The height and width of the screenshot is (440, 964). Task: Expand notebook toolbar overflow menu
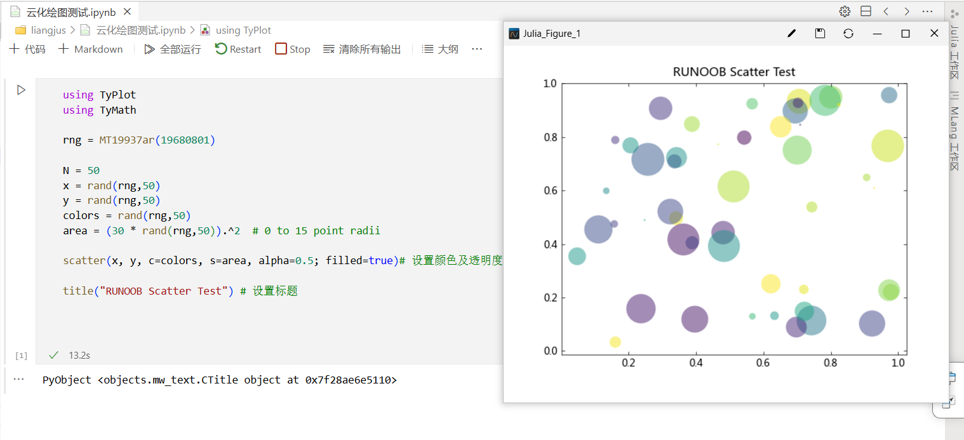477,49
